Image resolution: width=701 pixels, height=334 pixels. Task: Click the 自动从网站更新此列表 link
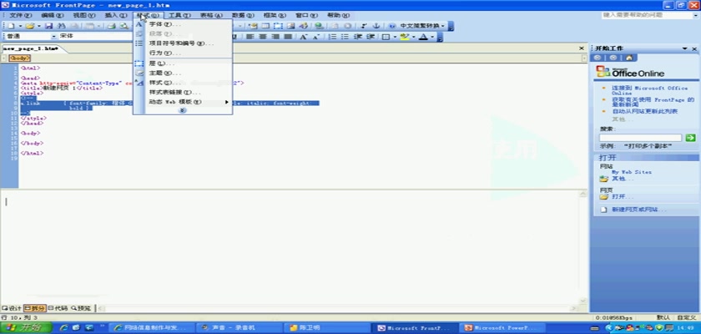pyautogui.click(x=644, y=111)
